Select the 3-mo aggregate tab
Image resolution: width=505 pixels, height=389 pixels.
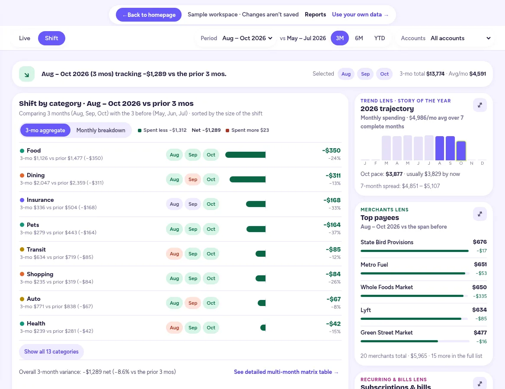45,130
